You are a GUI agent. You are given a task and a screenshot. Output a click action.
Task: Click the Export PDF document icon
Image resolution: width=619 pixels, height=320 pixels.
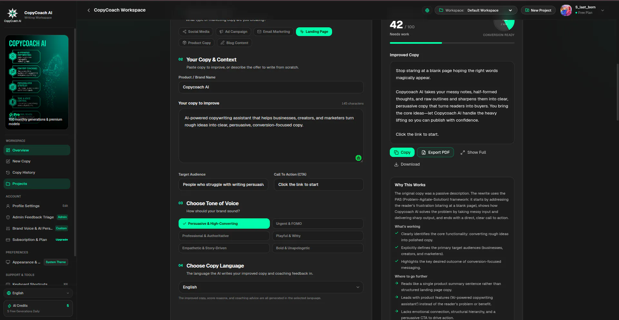point(424,152)
